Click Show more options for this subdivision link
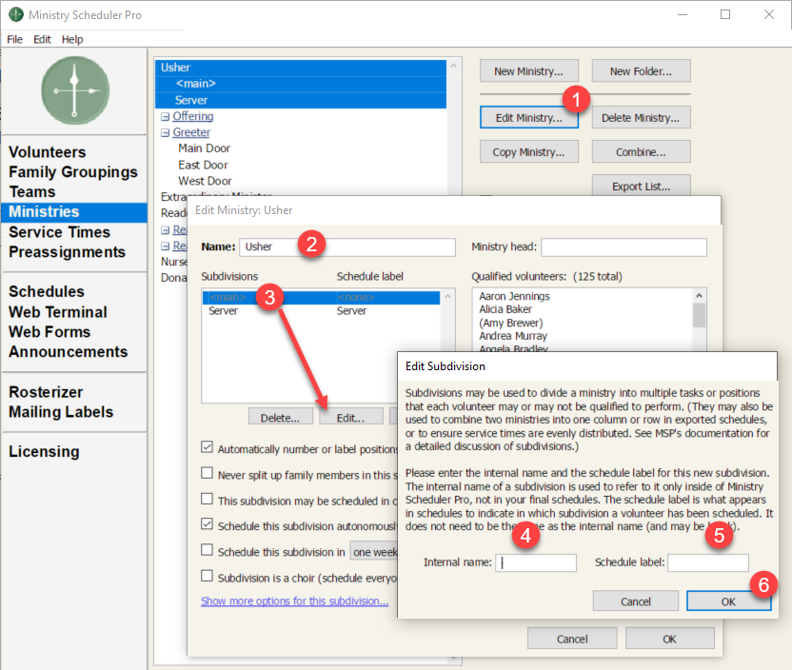 pos(294,601)
